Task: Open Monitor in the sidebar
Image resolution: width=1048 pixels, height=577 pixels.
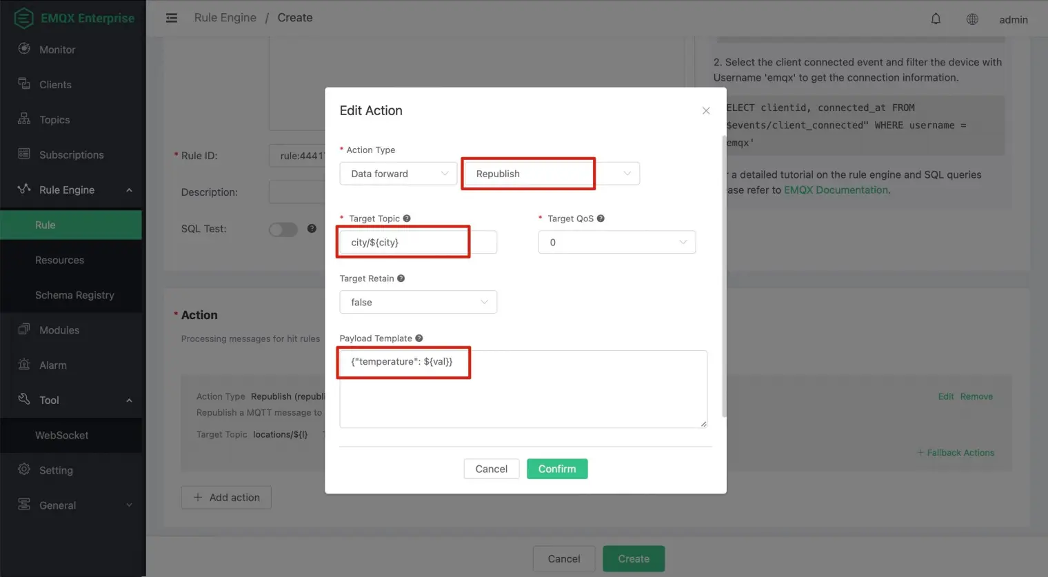Action: (x=57, y=50)
